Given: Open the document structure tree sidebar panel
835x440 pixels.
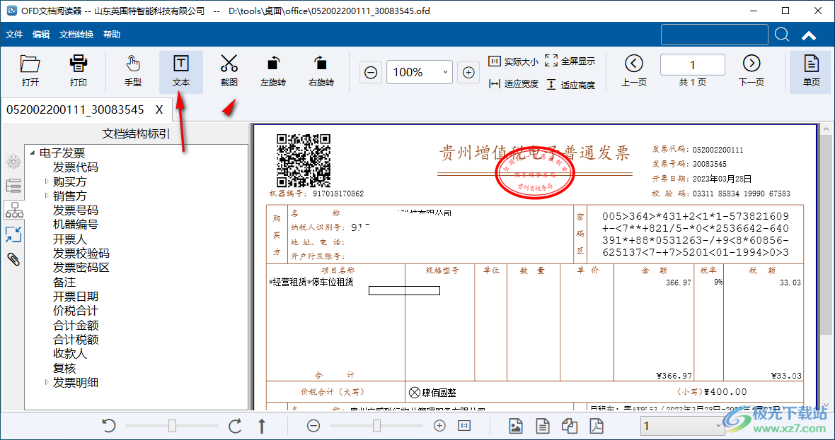Looking at the screenshot, I should pos(14,210).
